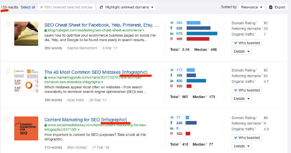Click the Facebook share count 239

click(179, 123)
